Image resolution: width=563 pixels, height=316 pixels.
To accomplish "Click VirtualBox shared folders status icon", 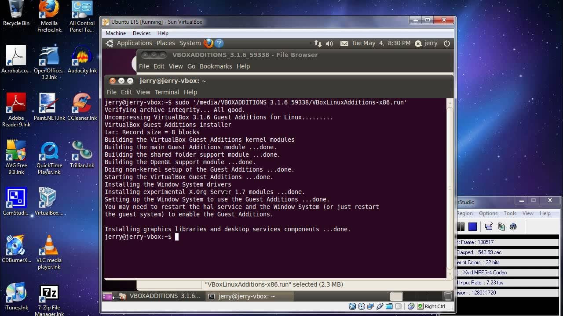I will (x=389, y=306).
